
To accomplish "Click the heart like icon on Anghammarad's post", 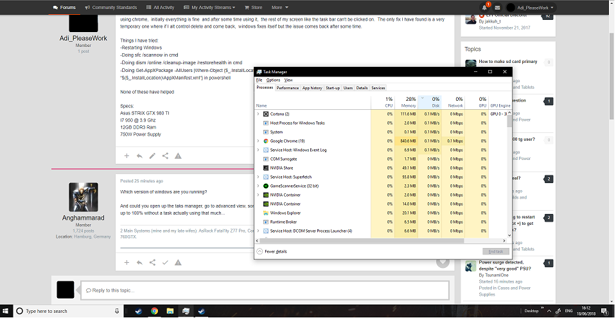I will coord(443,262).
